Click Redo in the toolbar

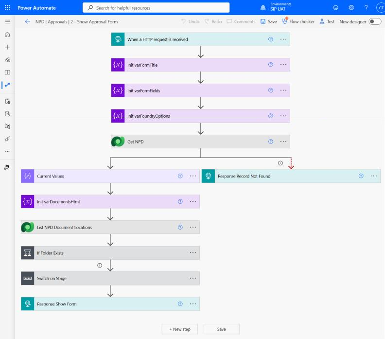coord(213,21)
